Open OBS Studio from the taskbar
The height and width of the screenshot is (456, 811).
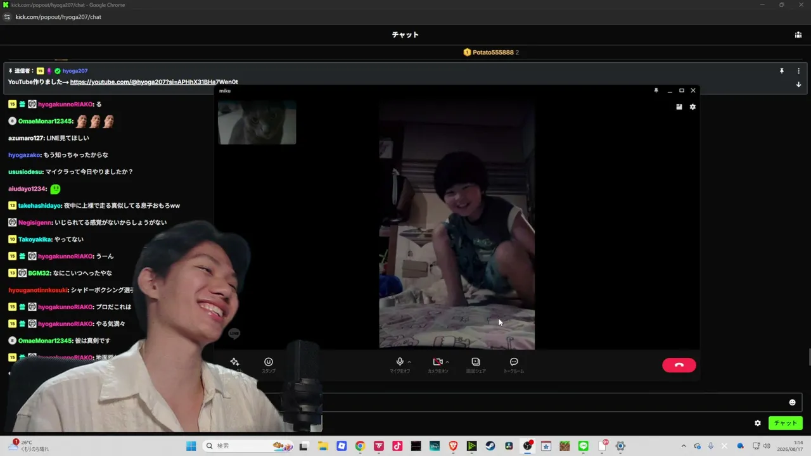[528, 446]
